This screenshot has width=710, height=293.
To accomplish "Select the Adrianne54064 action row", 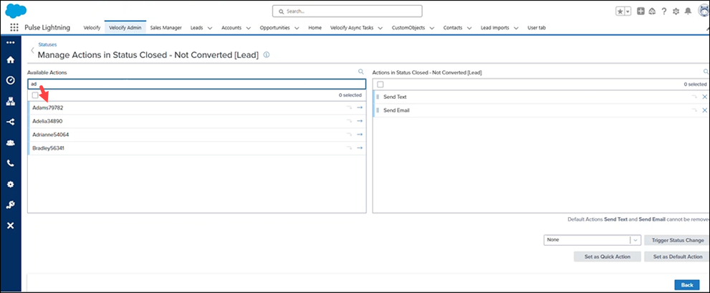I will 197,135.
